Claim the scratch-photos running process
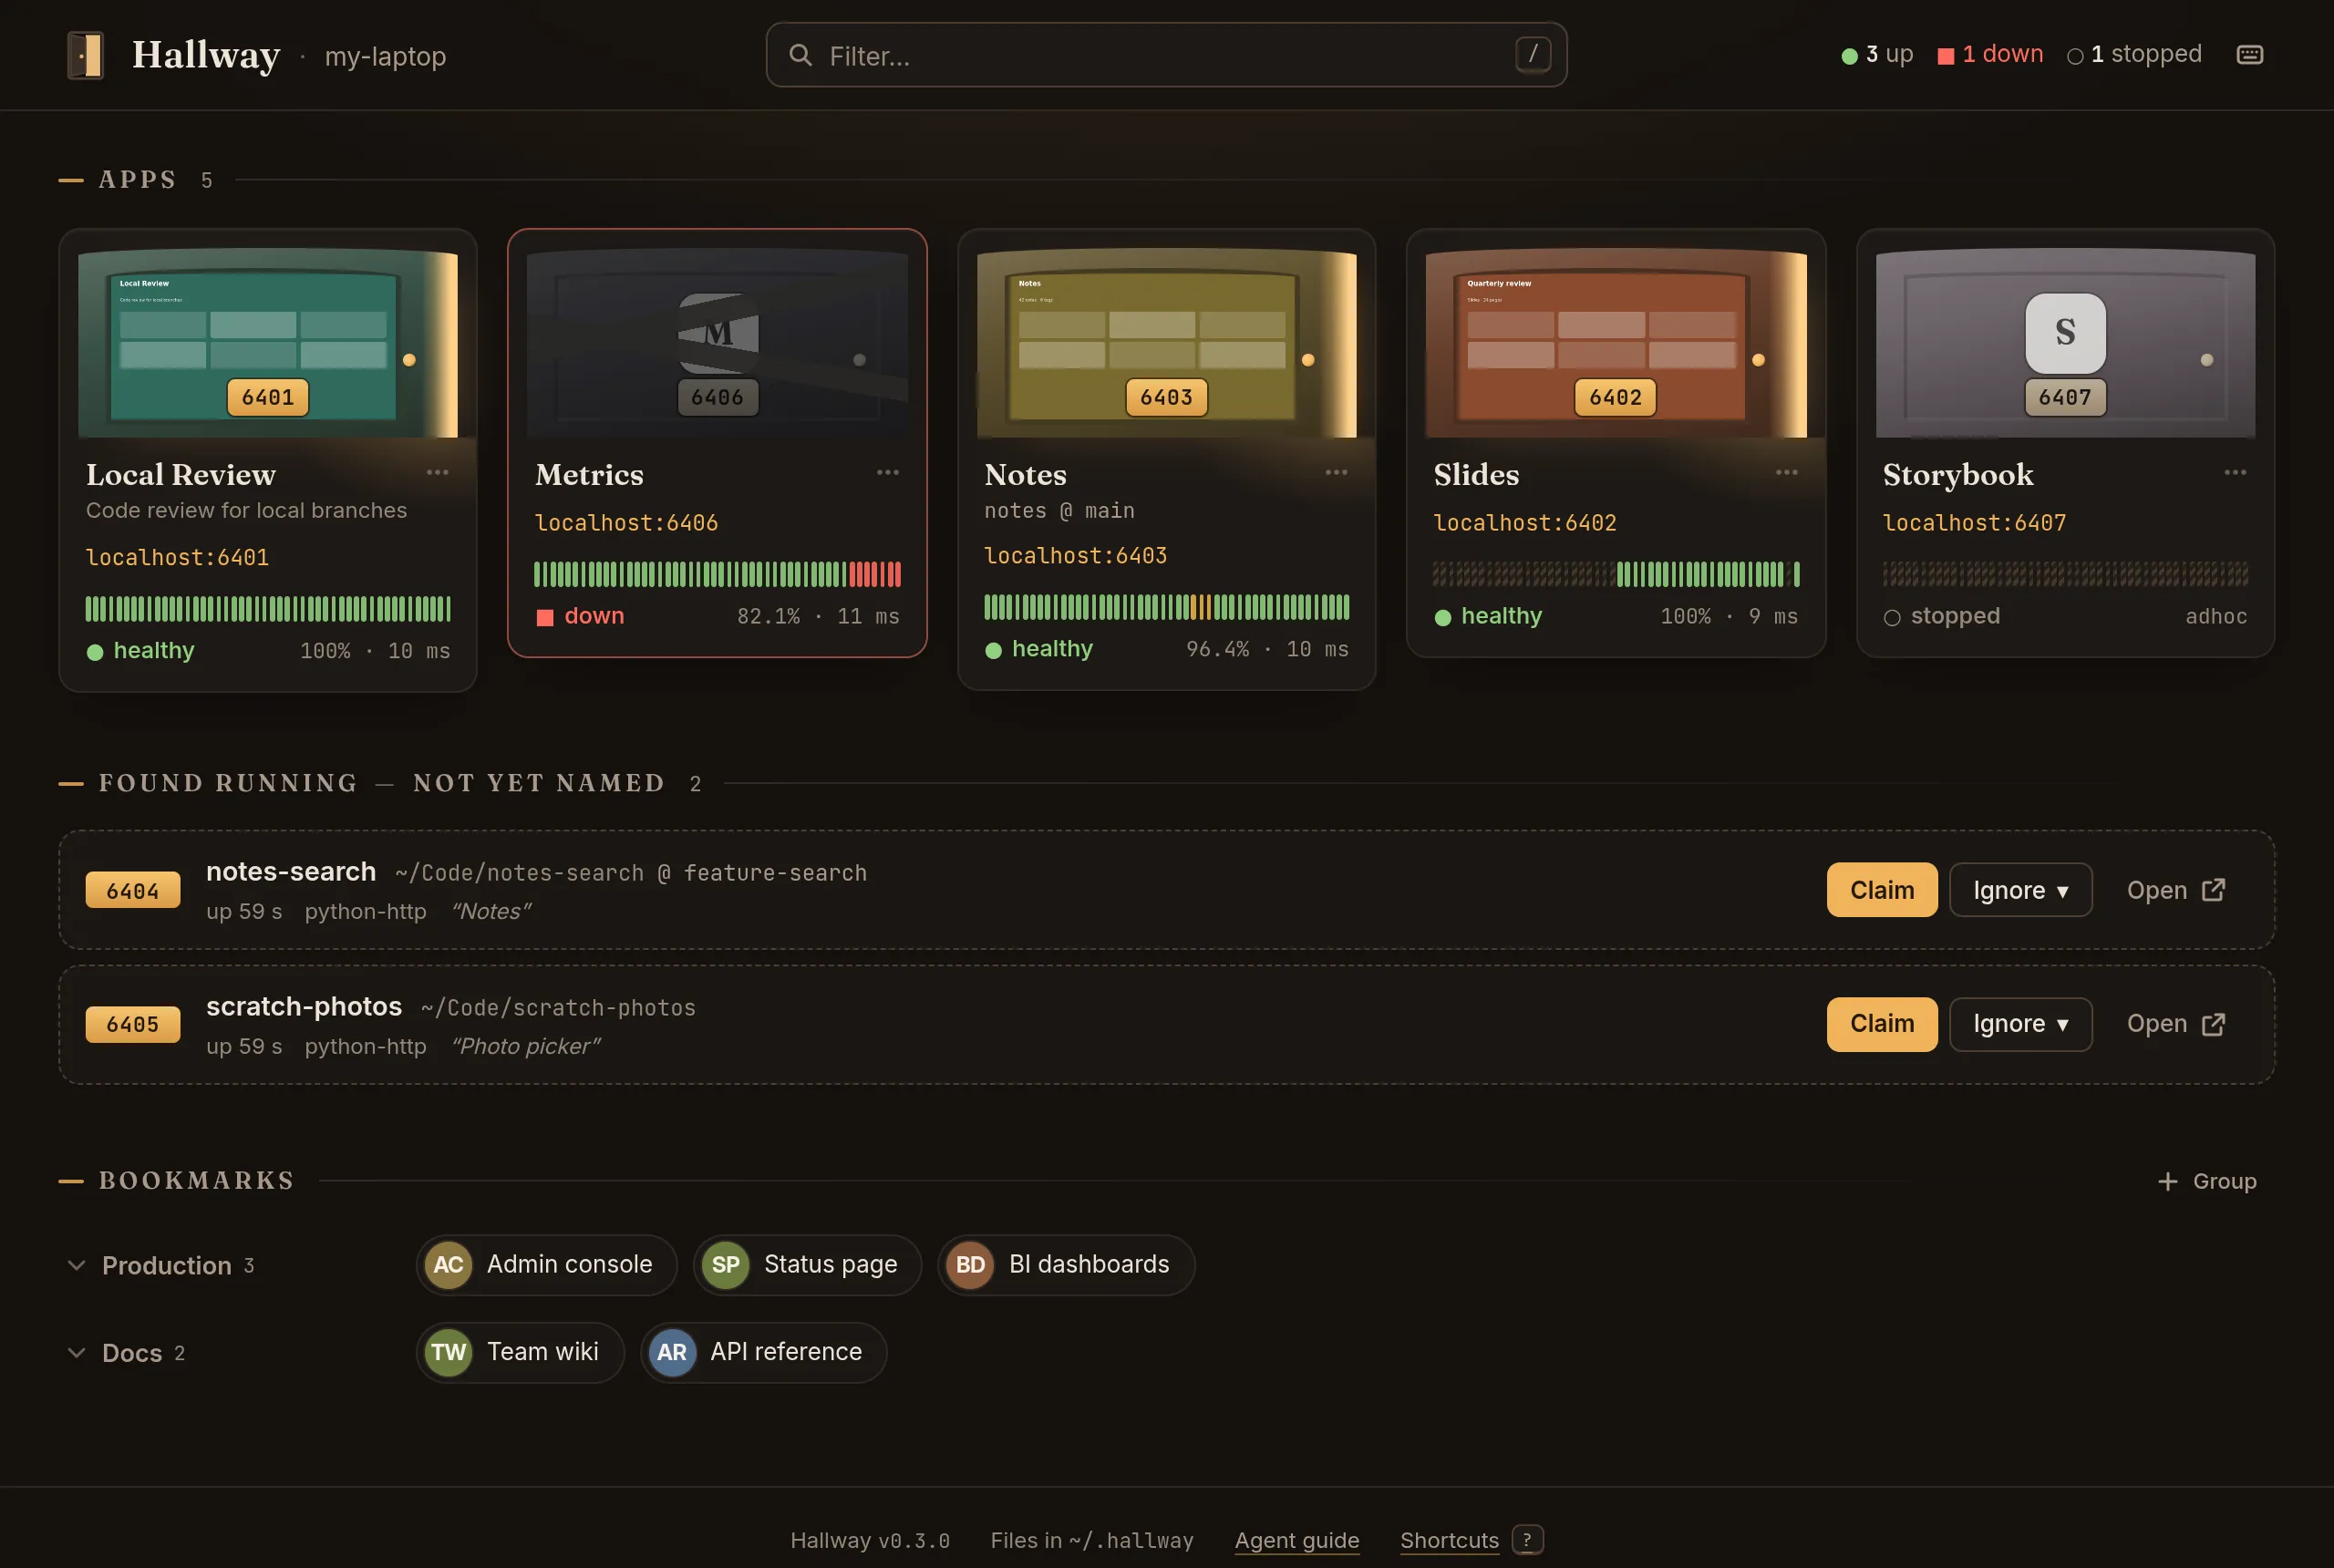 pos(1881,1024)
